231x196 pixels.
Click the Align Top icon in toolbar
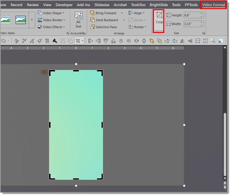click(x=106, y=41)
